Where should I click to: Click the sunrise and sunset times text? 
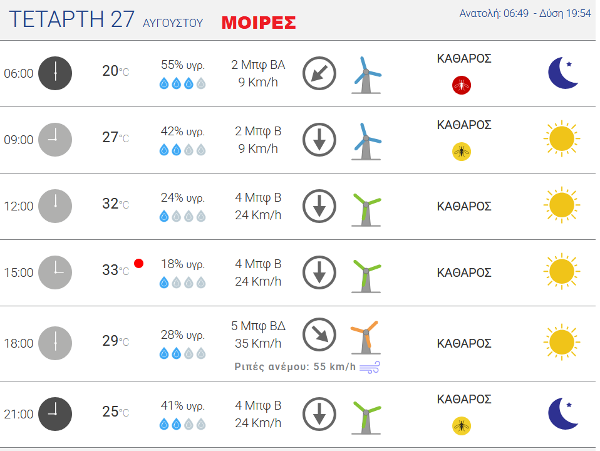525,13
